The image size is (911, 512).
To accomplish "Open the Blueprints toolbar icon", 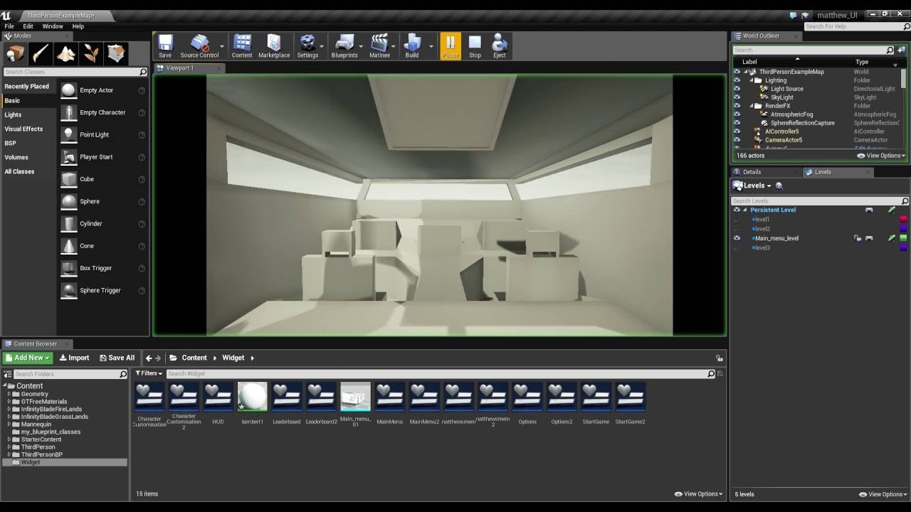I will pyautogui.click(x=344, y=46).
